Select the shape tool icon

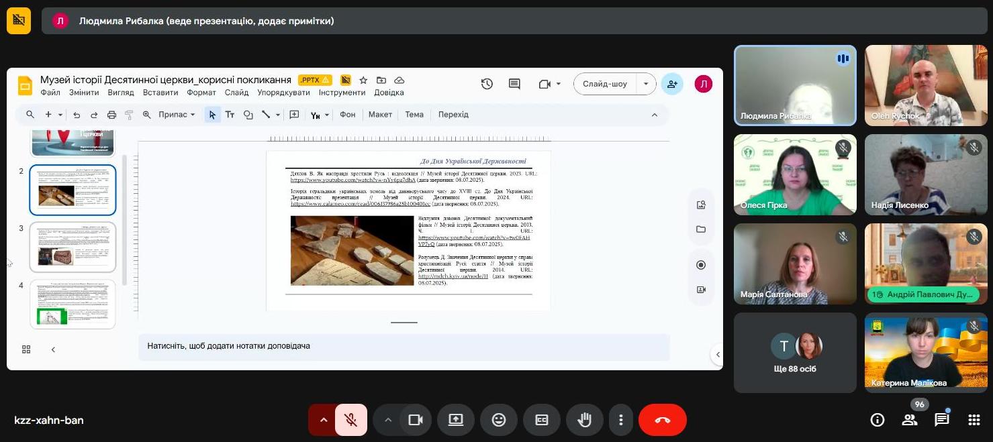coord(248,115)
